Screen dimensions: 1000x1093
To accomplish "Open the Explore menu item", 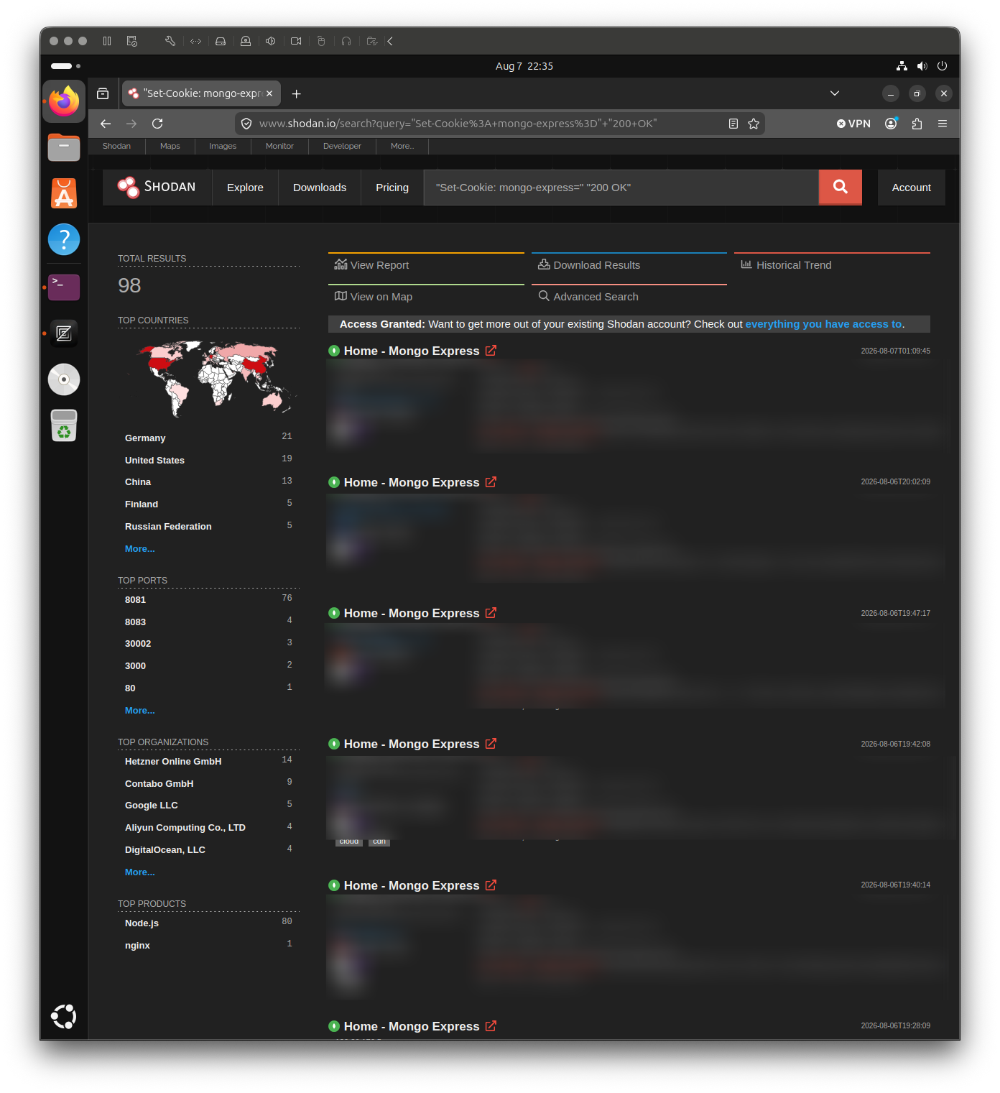I will (x=245, y=188).
